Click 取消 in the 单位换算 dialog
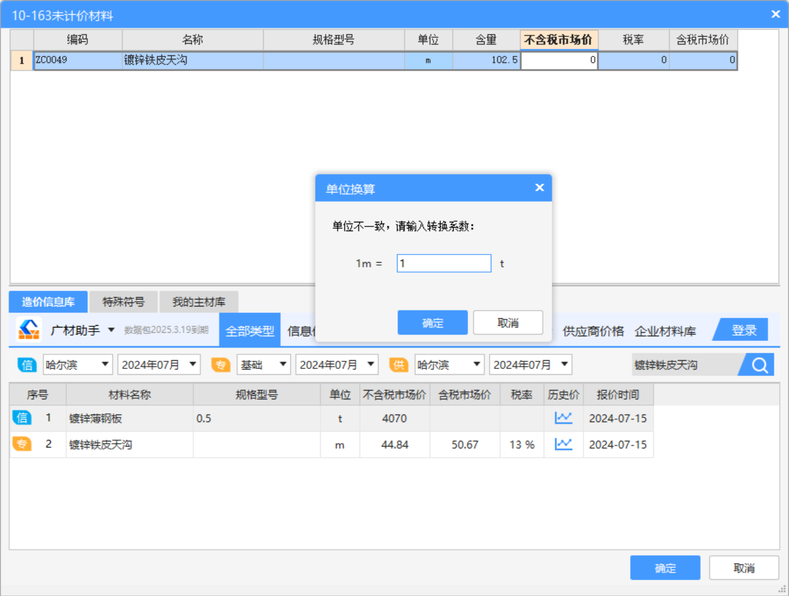This screenshot has height=596, width=789. click(x=508, y=323)
